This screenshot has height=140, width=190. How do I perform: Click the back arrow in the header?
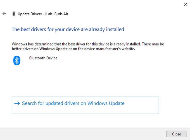click(x=4, y=14)
